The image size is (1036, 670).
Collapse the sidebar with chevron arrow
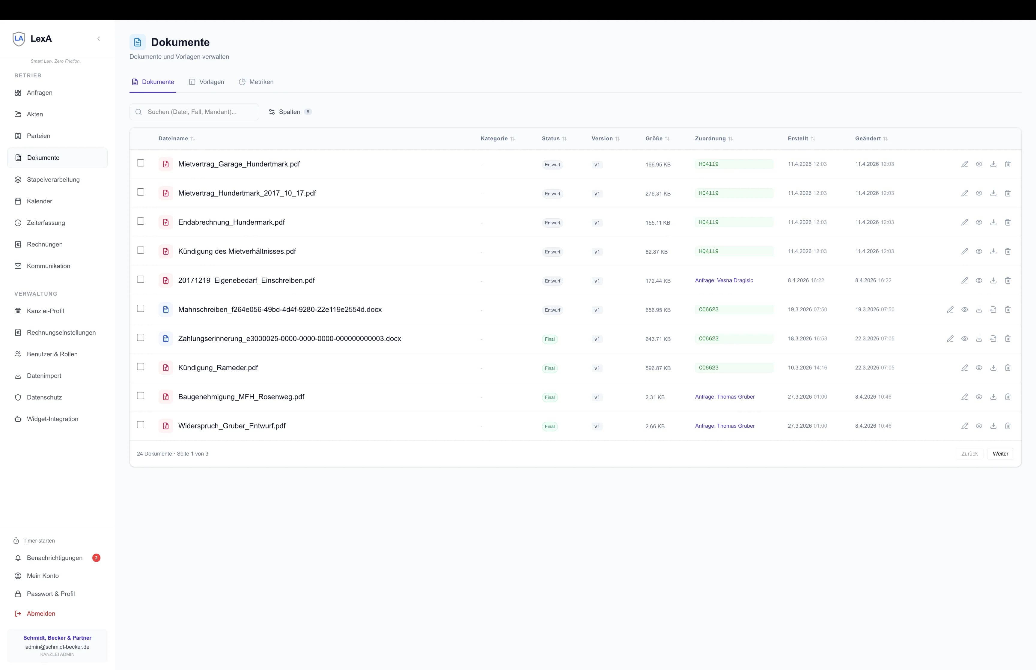tap(99, 39)
